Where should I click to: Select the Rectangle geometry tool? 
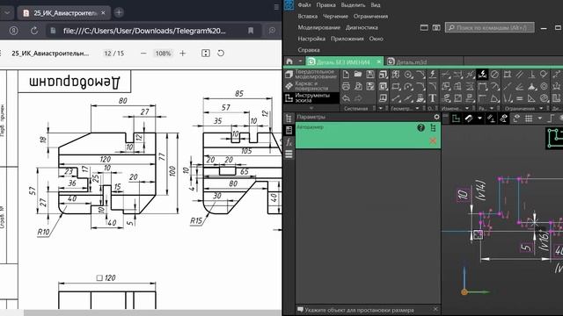[396, 86]
